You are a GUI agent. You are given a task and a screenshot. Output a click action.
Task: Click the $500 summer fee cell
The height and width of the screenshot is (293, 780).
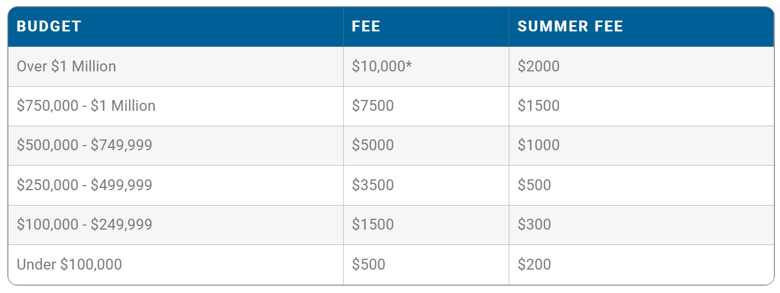[534, 185]
